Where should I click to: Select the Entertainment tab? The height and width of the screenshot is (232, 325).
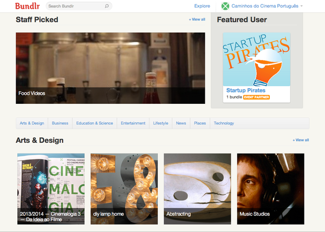(133, 123)
